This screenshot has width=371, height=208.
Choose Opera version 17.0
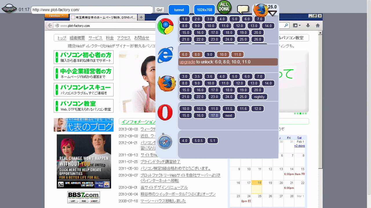click(214, 115)
